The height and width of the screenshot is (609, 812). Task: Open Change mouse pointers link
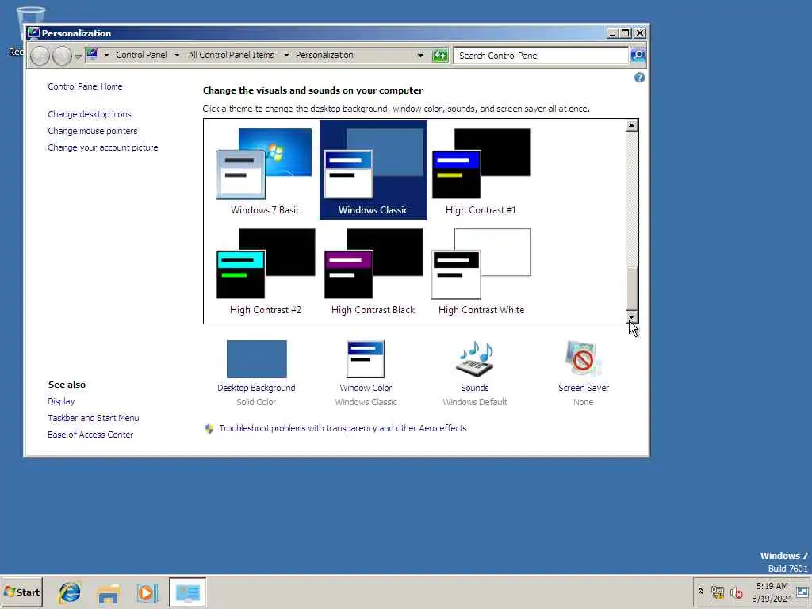coord(93,131)
